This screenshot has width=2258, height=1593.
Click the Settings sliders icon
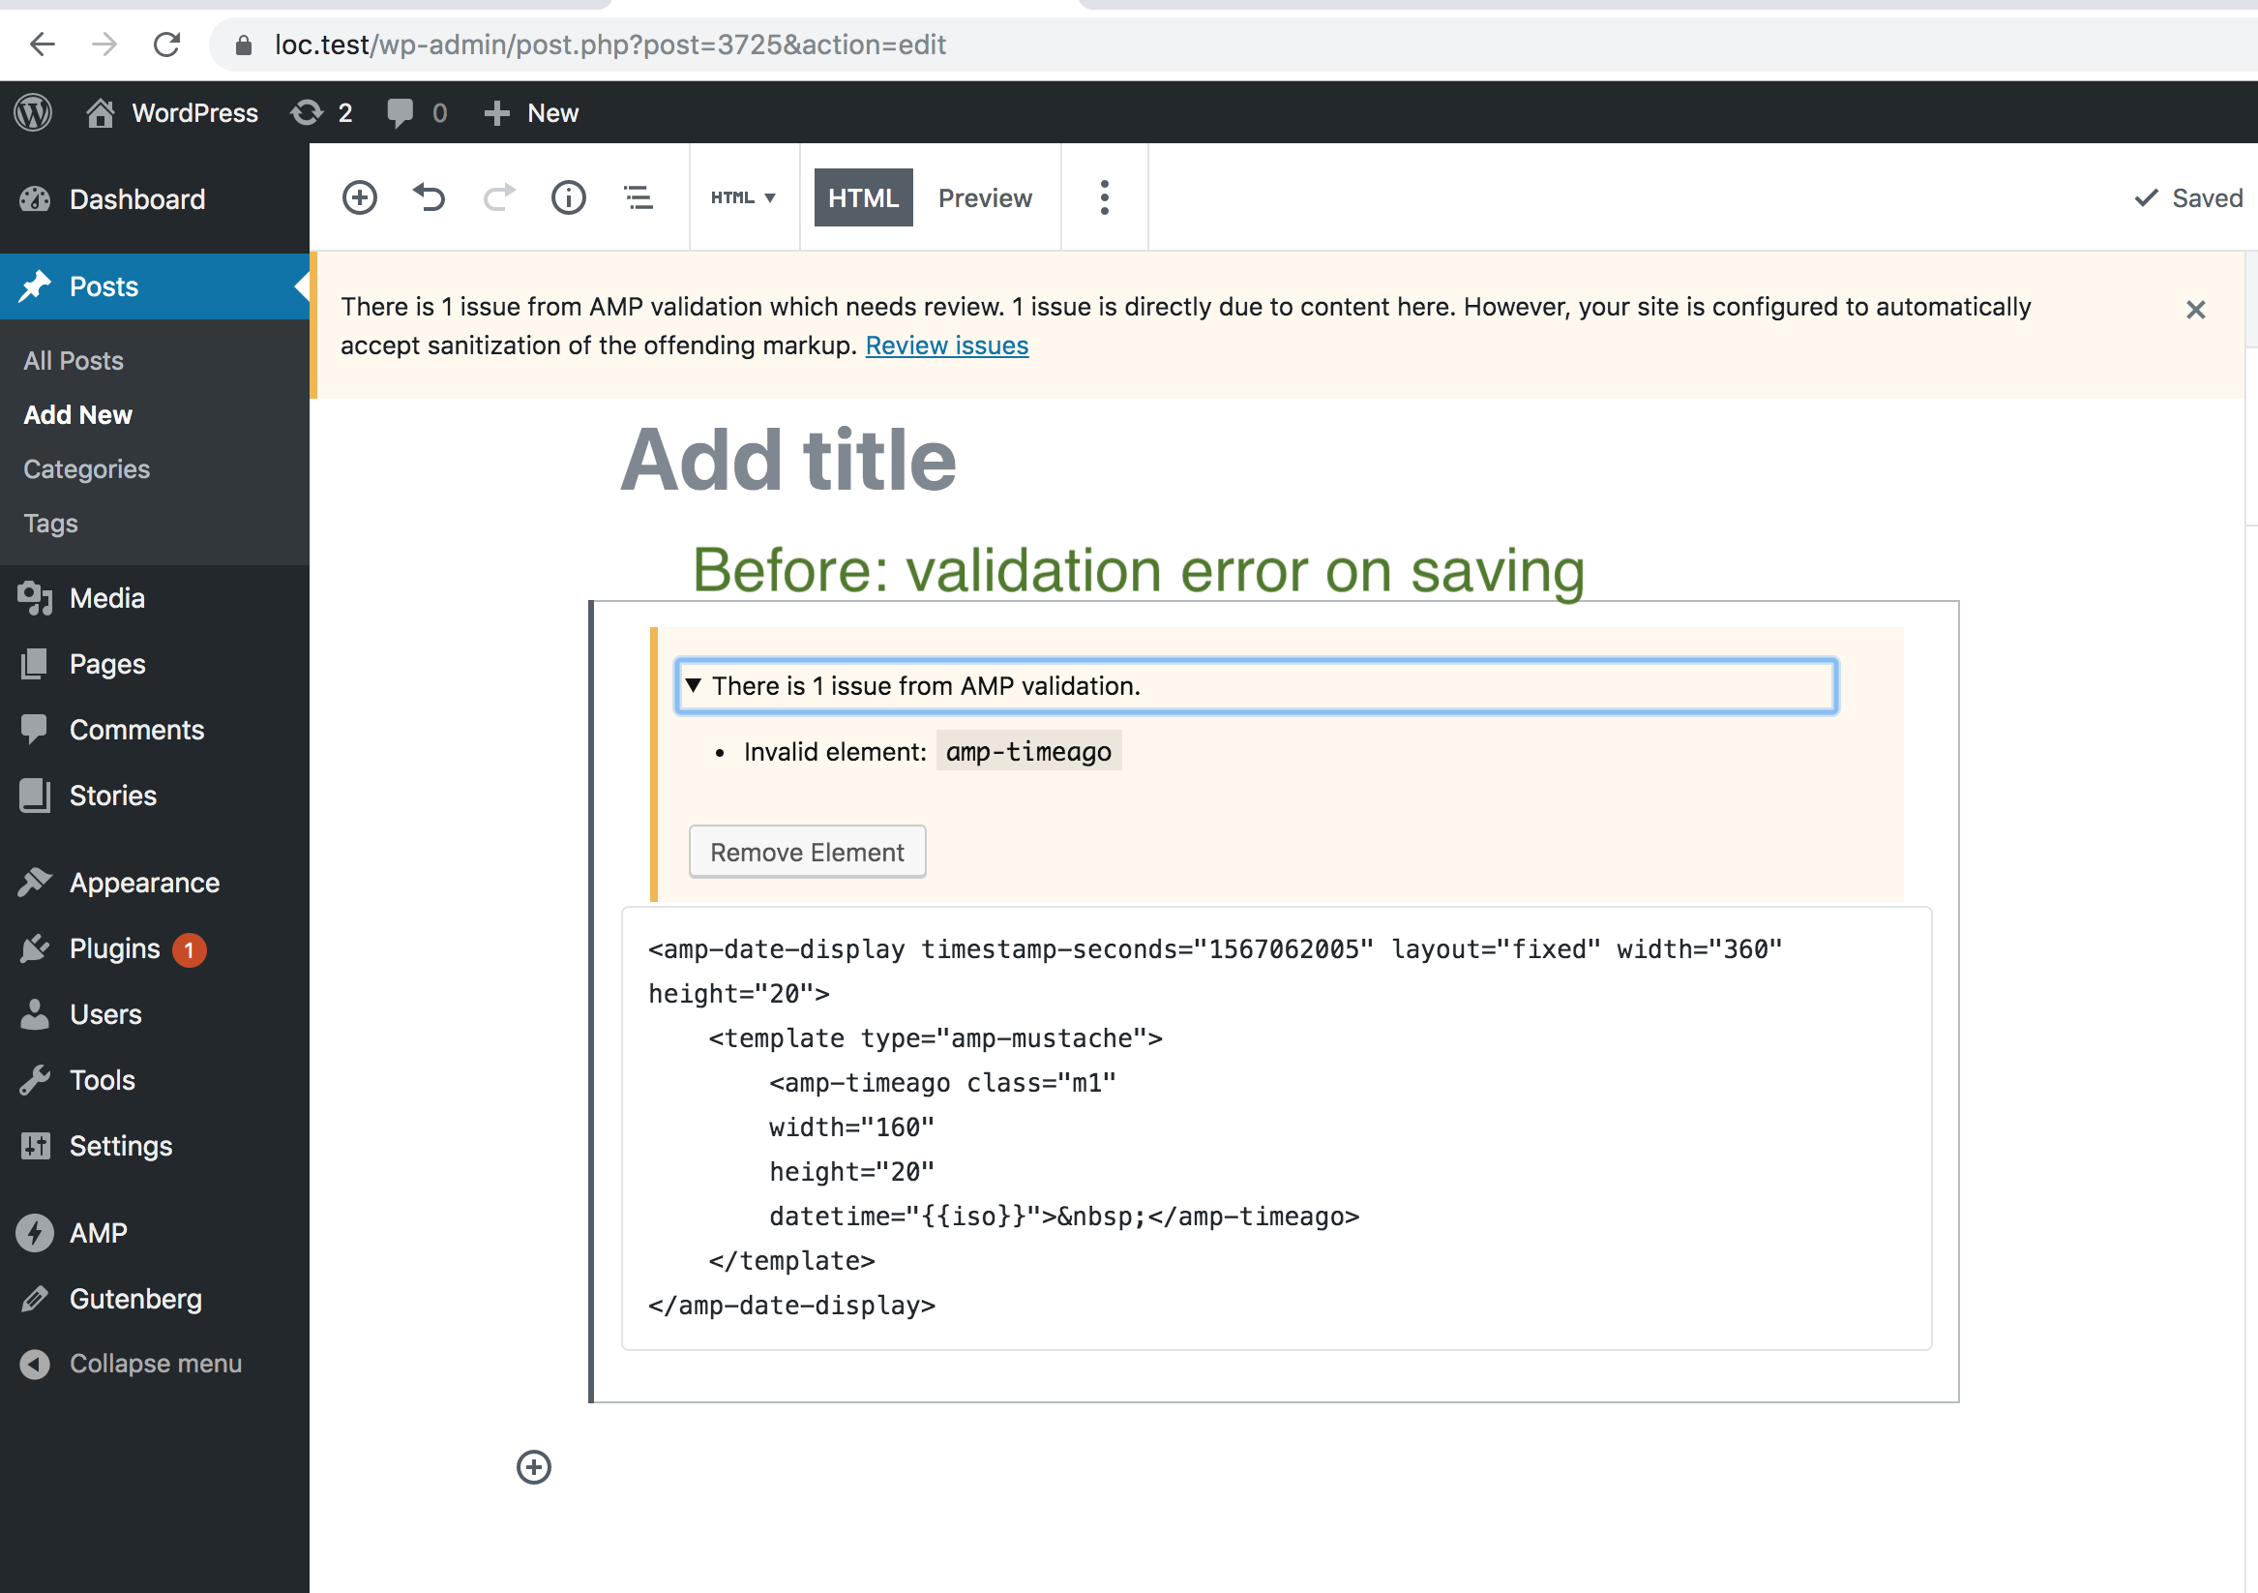pyautogui.click(x=35, y=1146)
